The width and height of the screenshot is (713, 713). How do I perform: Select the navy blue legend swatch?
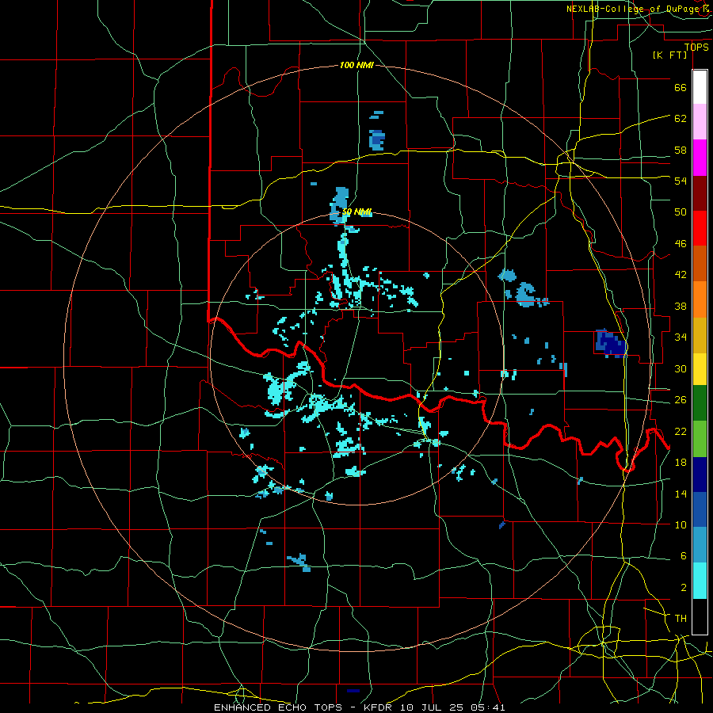700,475
